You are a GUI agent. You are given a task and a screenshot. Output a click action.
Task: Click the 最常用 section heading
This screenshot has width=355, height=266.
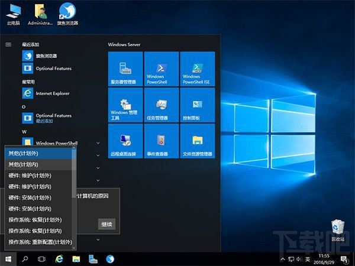(28, 82)
